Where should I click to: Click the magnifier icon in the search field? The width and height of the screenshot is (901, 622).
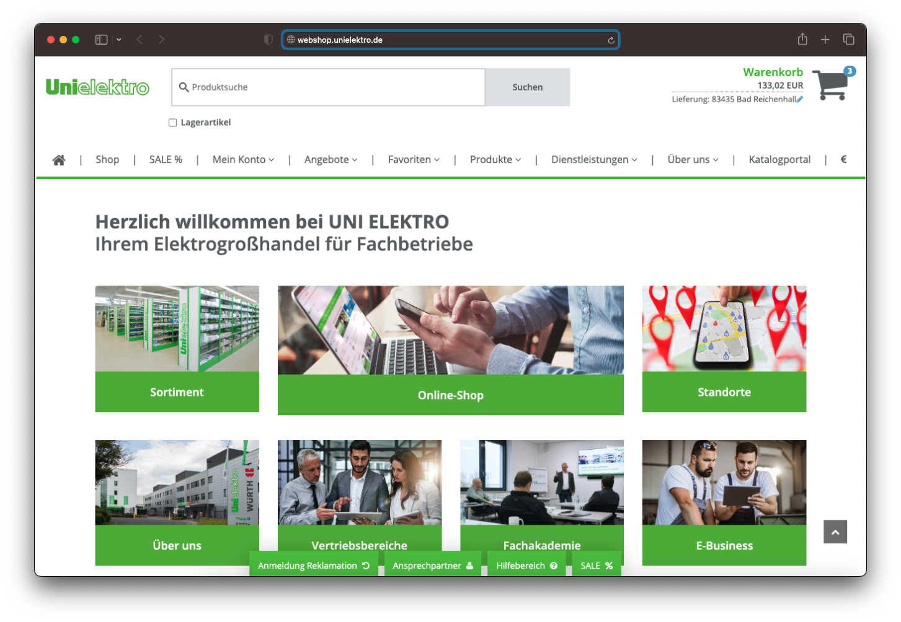[x=184, y=87]
